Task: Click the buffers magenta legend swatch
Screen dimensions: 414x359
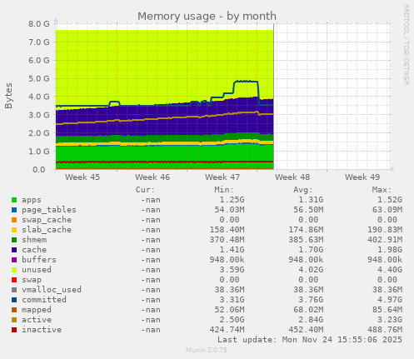Action: coord(14,260)
